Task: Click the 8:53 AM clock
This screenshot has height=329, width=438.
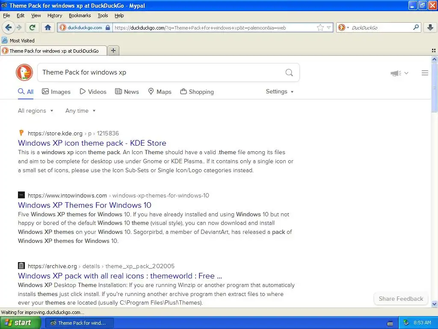Action: point(422,323)
